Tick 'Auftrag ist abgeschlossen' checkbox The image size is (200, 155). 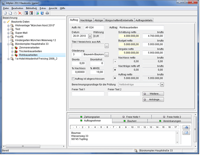73,79
